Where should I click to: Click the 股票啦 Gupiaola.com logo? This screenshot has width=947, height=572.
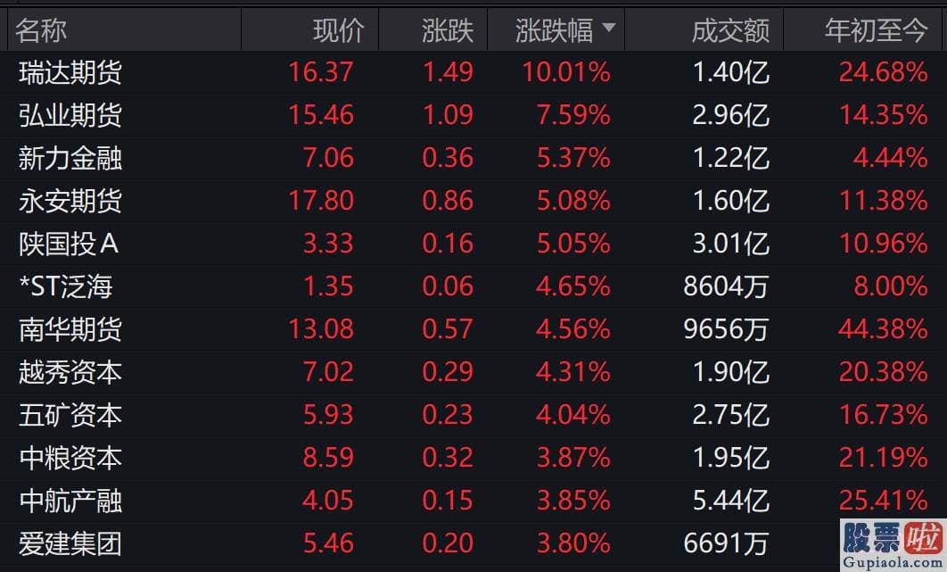coord(893,544)
